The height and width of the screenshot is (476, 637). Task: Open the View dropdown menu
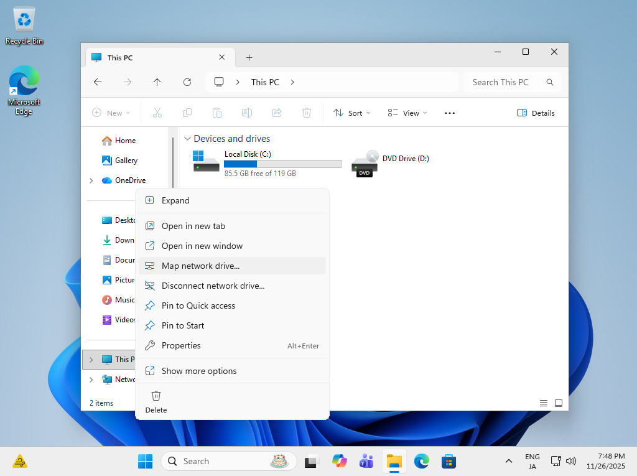407,113
